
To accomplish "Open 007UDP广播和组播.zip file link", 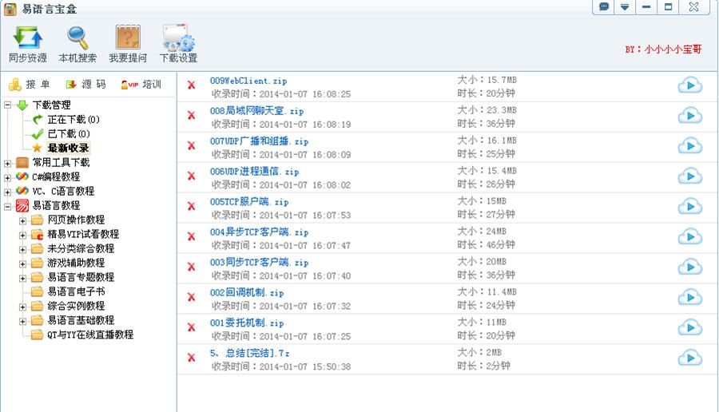I will click(259, 141).
